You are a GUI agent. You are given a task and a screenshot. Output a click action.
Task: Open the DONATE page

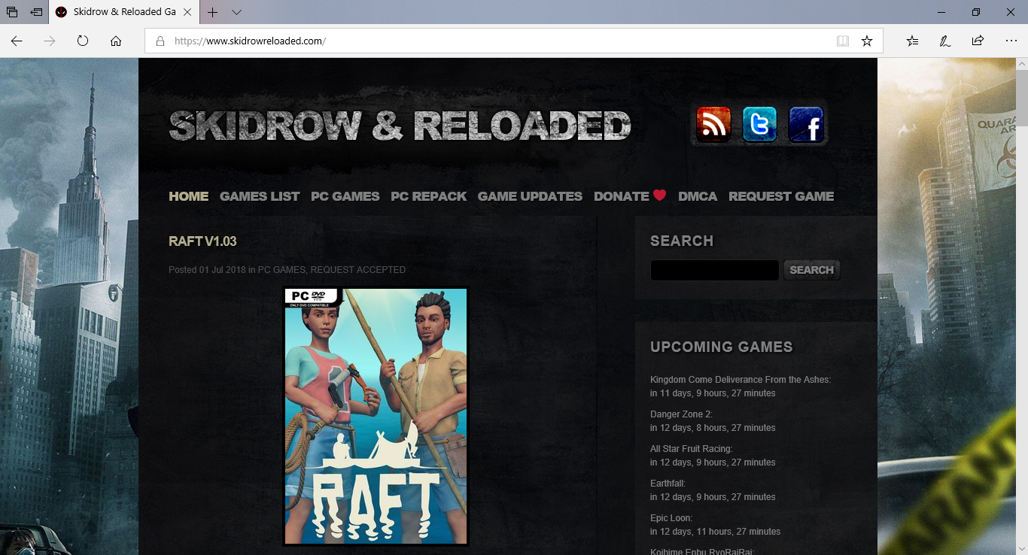pos(622,196)
